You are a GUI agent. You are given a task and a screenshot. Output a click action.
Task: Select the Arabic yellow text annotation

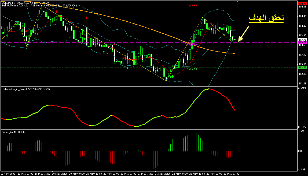(x=267, y=18)
